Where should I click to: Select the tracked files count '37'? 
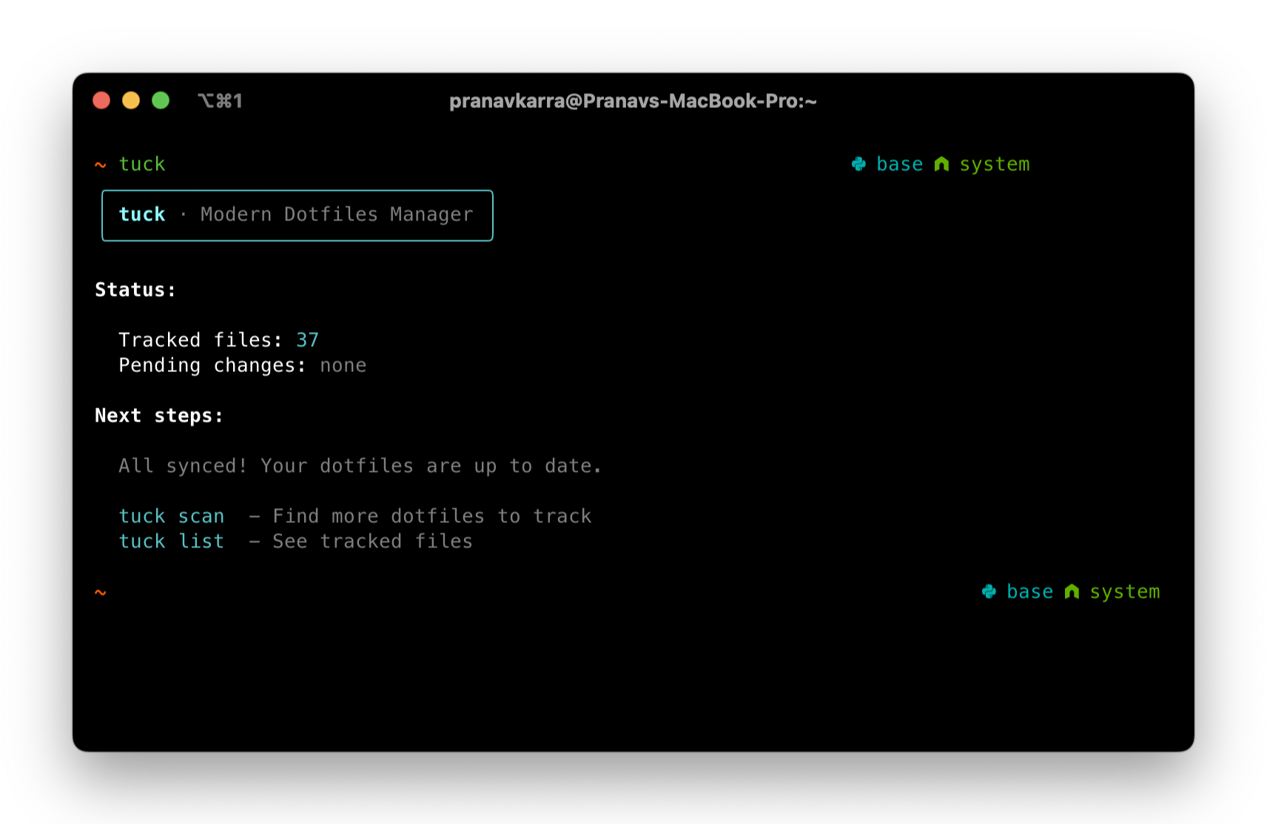[307, 340]
